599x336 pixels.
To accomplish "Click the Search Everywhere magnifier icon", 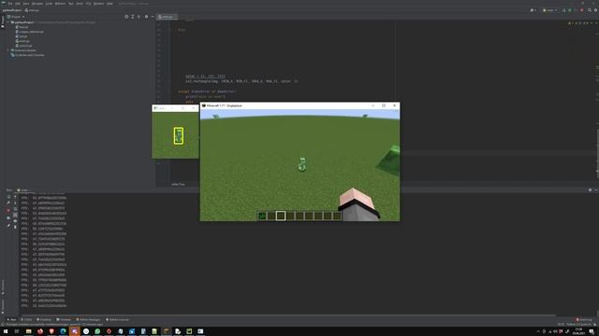I will [590, 10].
